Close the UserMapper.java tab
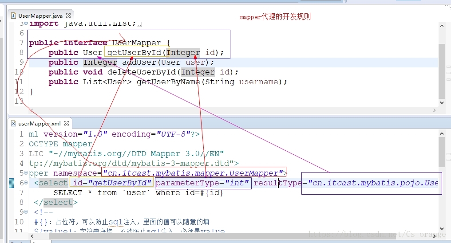The image size is (451, 243). coord(68,16)
